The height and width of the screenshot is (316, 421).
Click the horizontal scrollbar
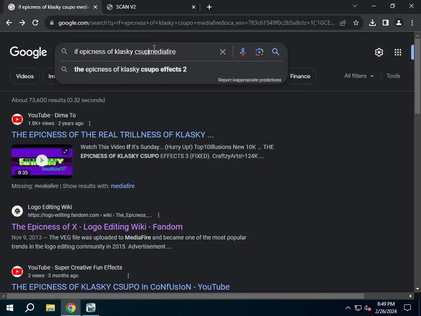pyautogui.click(x=185, y=296)
